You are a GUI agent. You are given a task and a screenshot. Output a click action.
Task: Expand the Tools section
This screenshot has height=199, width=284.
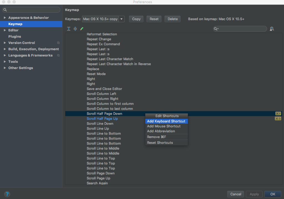coord(5,62)
